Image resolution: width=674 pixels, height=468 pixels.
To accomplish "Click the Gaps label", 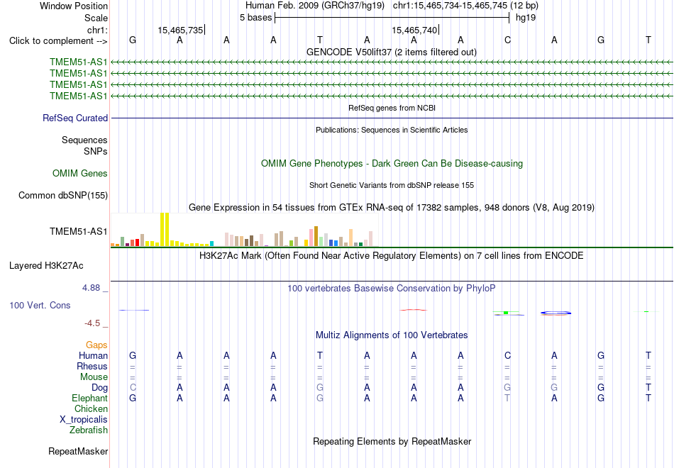I will [96, 345].
